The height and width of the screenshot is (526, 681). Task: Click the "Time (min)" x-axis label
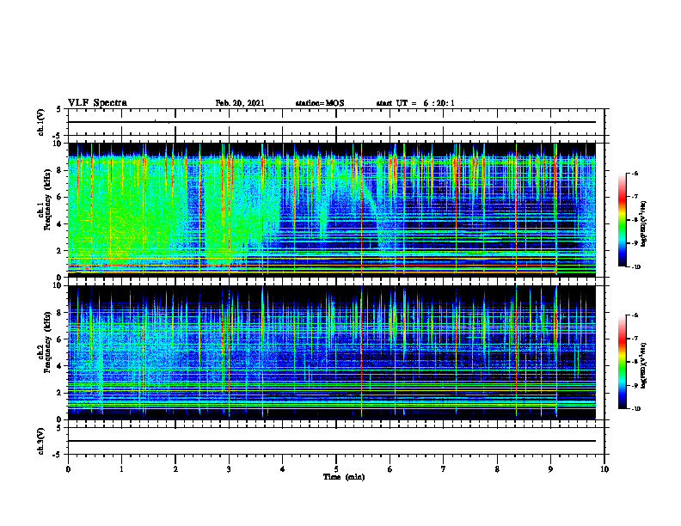pyautogui.click(x=344, y=477)
